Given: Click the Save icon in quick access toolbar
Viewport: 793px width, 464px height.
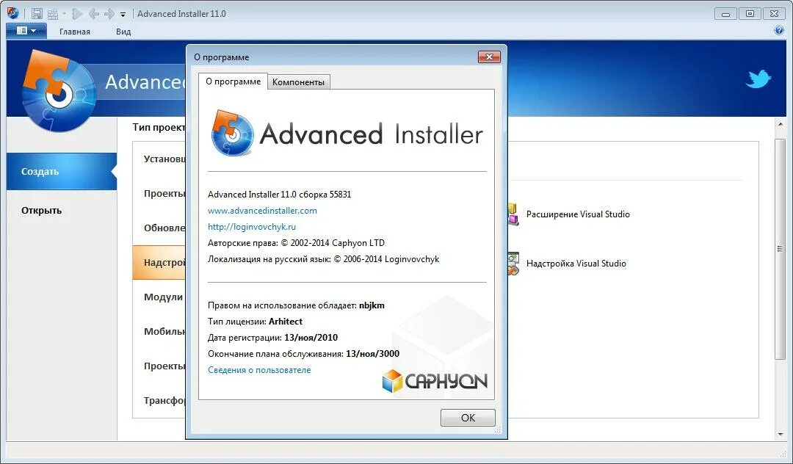Looking at the screenshot, I should (x=37, y=14).
